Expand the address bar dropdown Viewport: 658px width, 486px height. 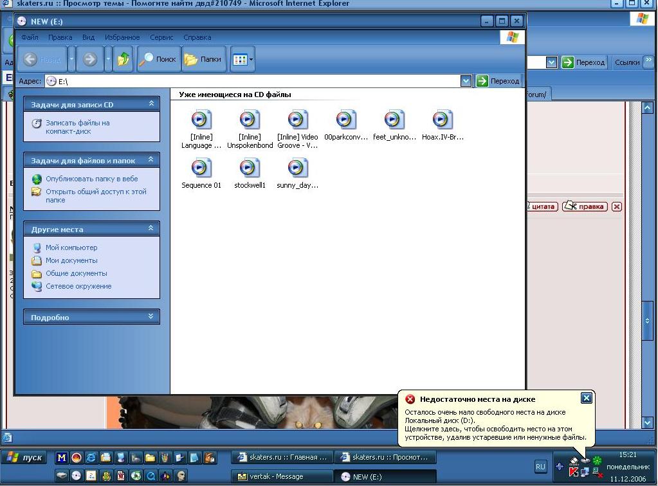pos(466,81)
